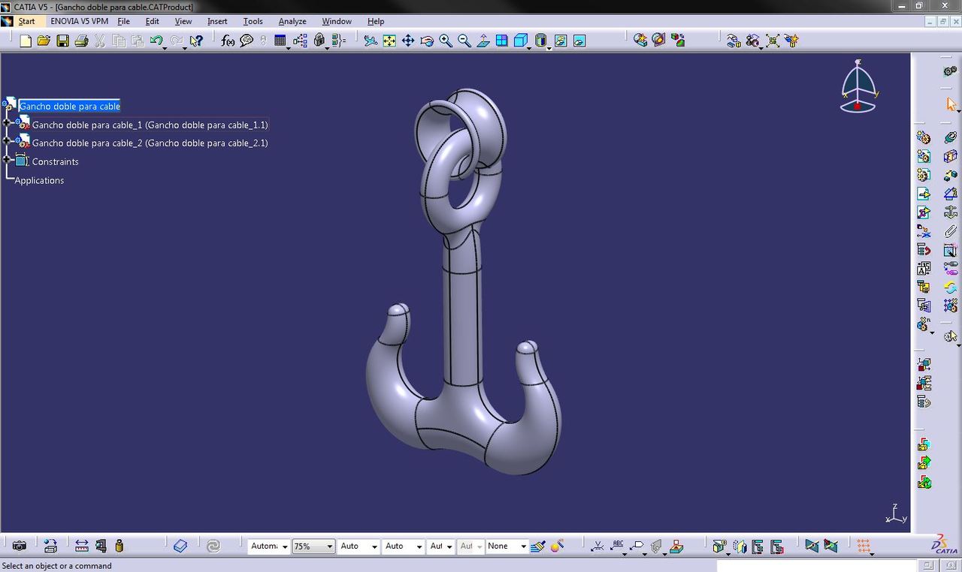Activate the Pan tool

click(408, 41)
